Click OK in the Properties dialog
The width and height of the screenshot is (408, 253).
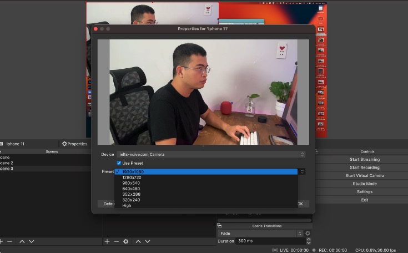(x=303, y=204)
